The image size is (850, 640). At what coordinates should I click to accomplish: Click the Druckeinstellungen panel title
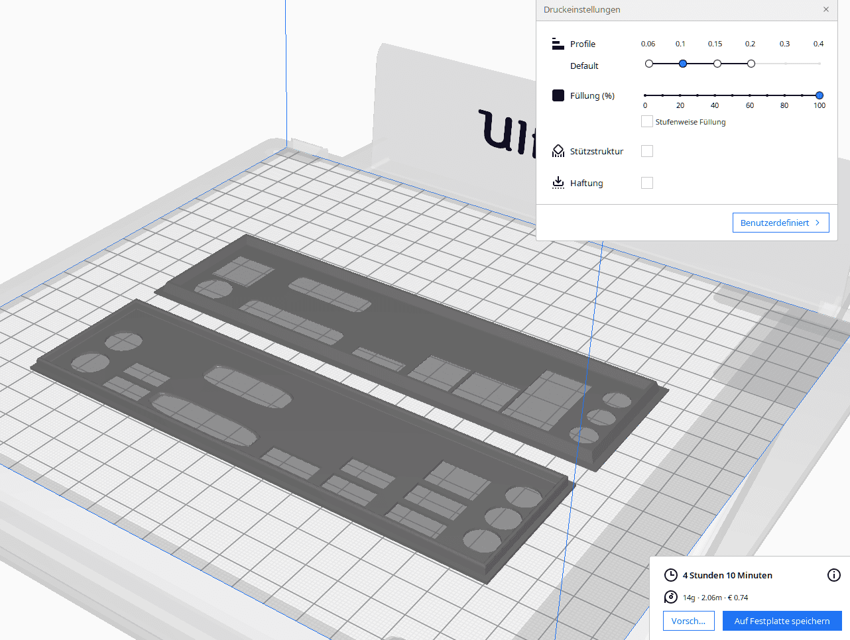point(582,9)
